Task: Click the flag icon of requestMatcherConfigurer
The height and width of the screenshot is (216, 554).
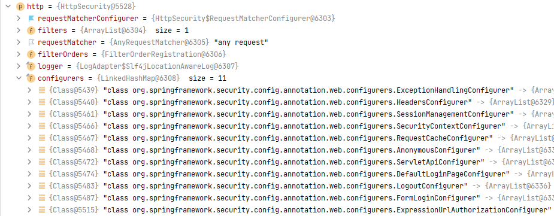Action: coord(31,19)
